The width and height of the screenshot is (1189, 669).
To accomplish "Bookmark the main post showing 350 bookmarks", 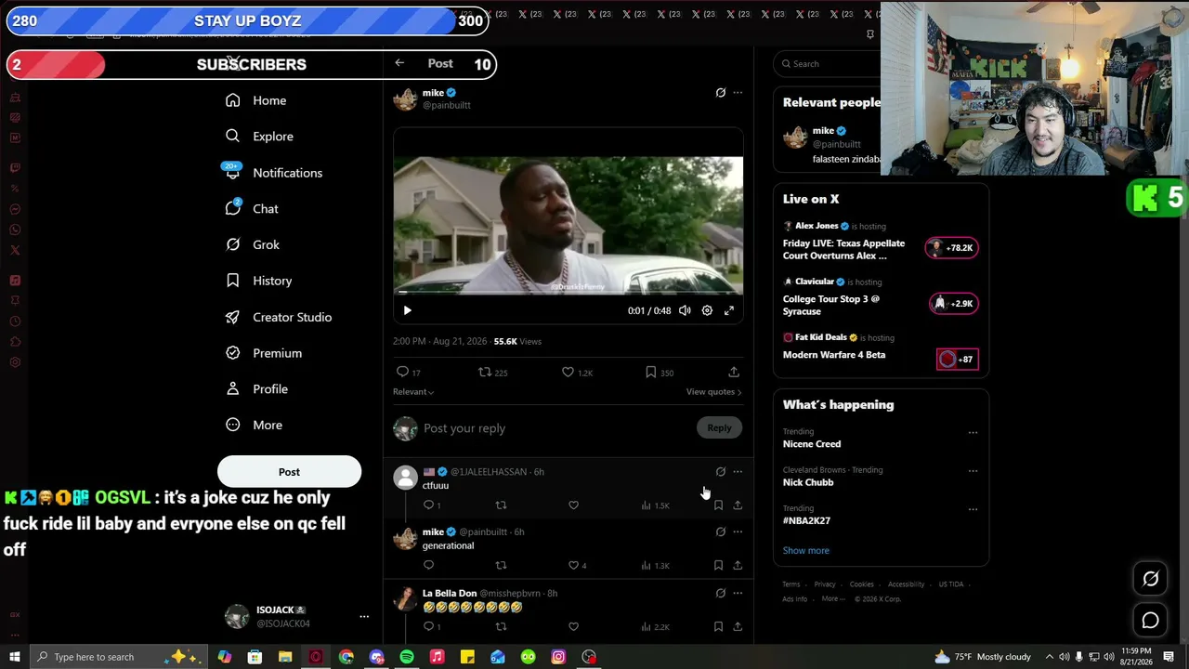I will pos(651,372).
